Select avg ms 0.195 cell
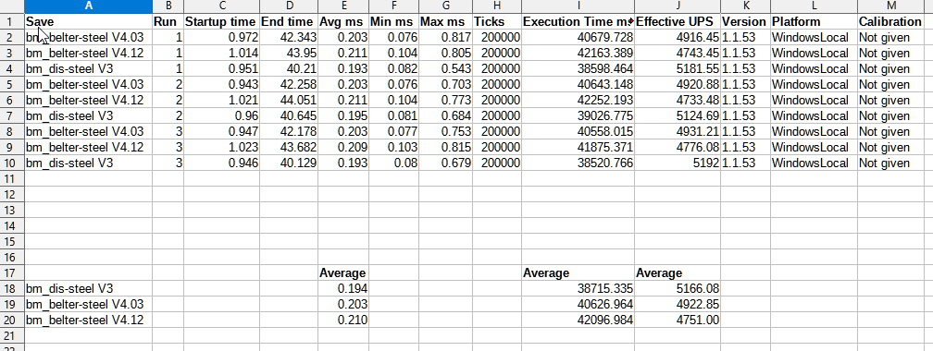Image resolution: width=933 pixels, height=351 pixels. pos(343,115)
